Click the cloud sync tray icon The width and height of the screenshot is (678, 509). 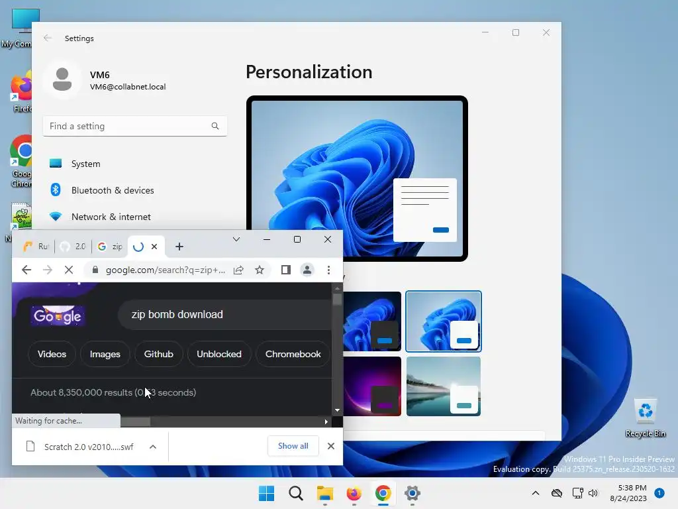pyautogui.click(x=556, y=493)
